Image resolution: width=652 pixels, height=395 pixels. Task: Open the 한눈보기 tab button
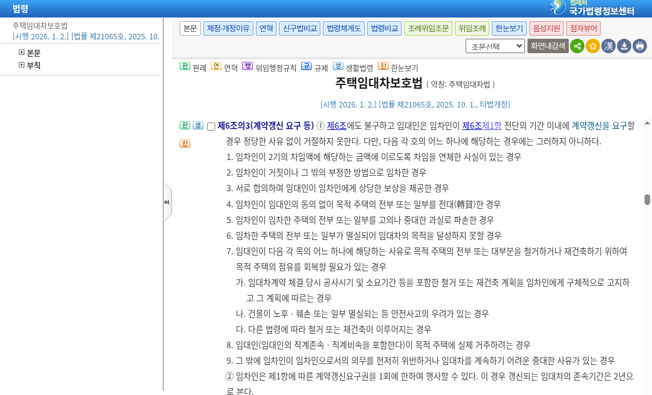pos(509,28)
